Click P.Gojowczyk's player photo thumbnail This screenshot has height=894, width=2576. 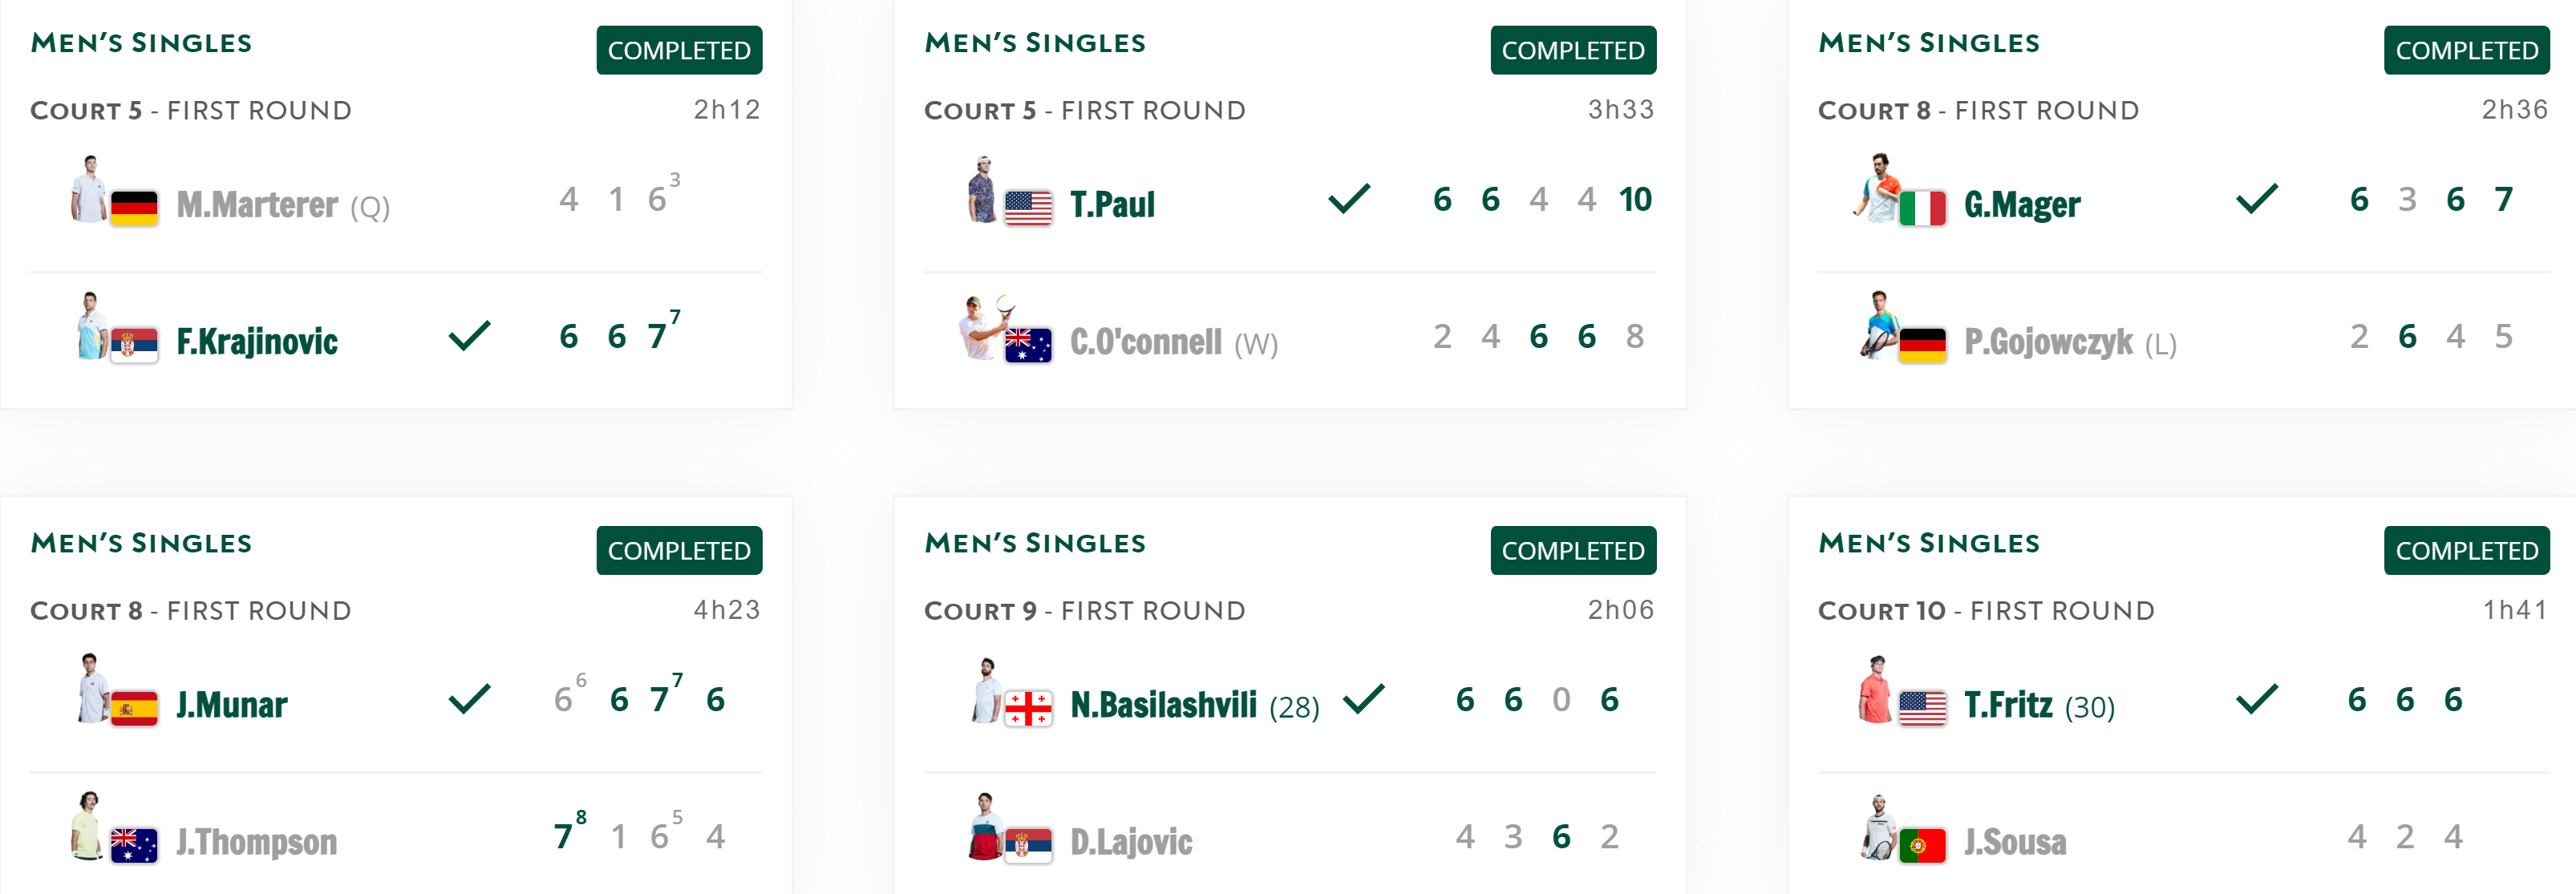[x=1878, y=325]
